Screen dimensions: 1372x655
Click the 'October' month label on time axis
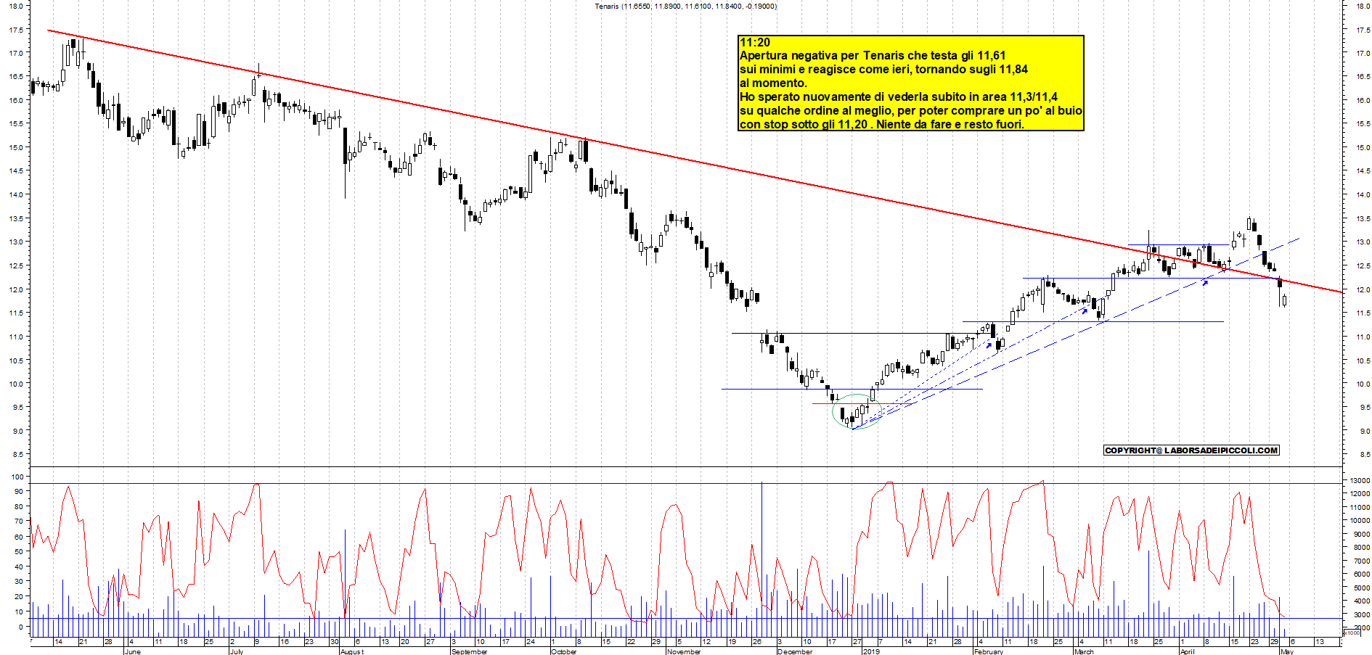tap(563, 651)
